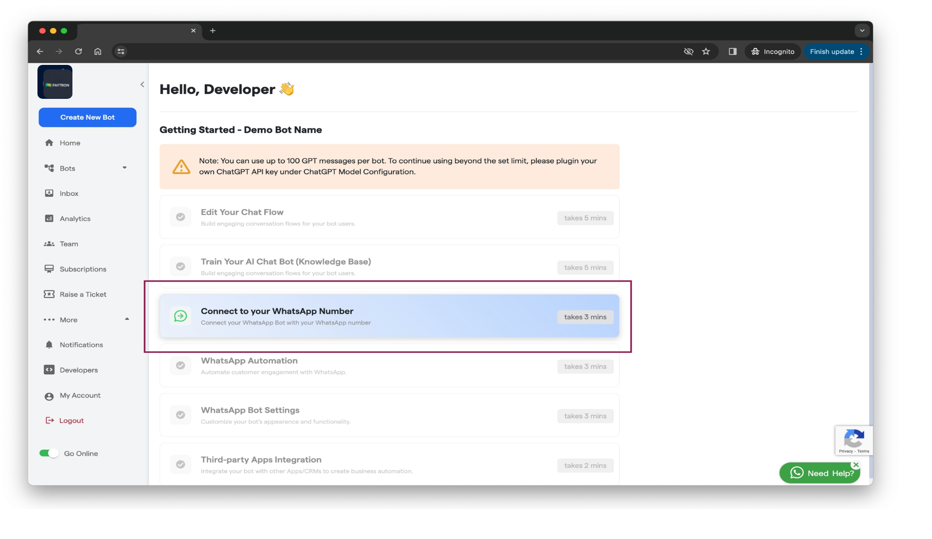Click the Raise a Ticket icon
Viewport: 932px width, 539px height.
[49, 294]
